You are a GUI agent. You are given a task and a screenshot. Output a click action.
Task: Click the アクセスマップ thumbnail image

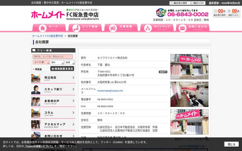(x=36, y=125)
